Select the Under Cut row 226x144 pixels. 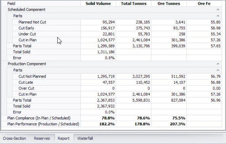[117, 34]
